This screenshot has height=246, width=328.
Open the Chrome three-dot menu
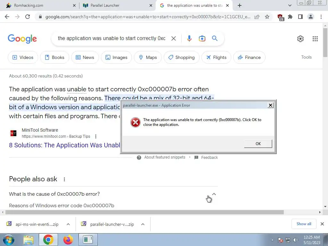click(x=321, y=17)
